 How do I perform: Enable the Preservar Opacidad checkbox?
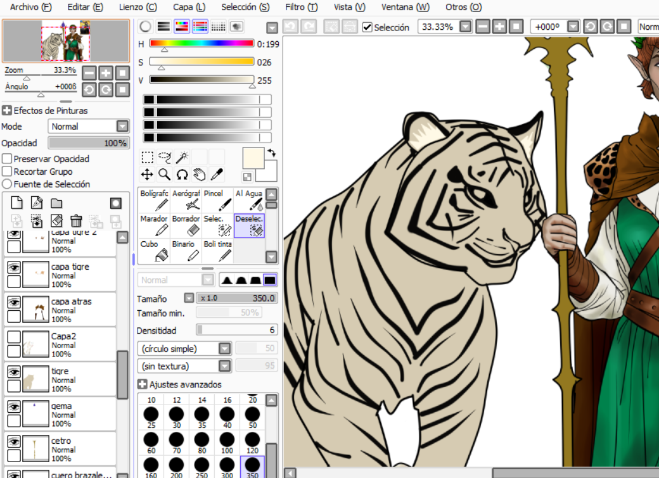click(x=8, y=159)
